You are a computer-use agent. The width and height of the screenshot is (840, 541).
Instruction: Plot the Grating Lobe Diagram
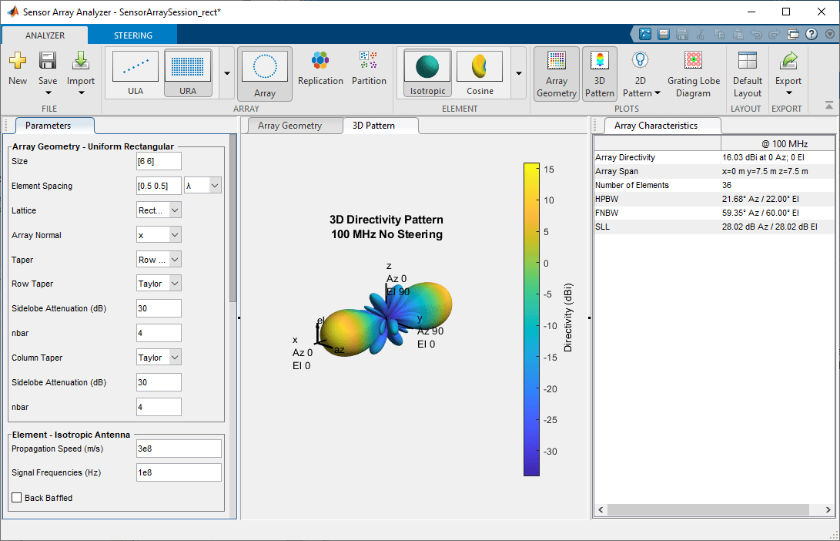[x=693, y=72]
